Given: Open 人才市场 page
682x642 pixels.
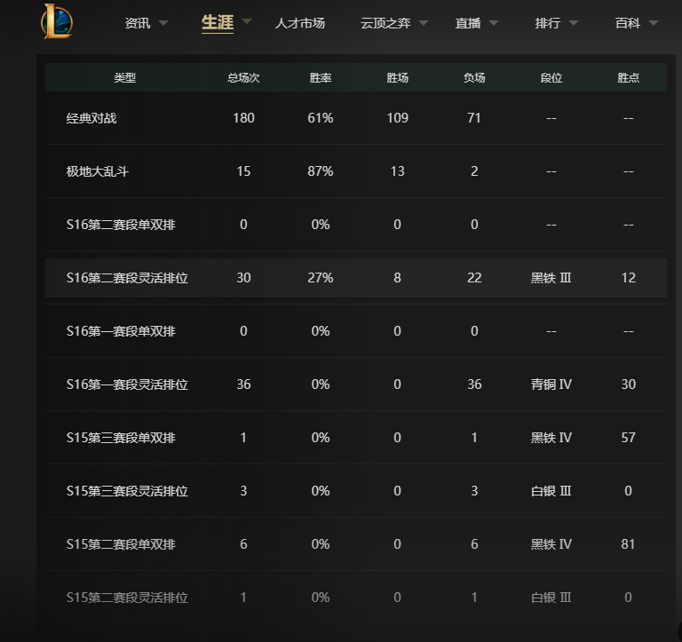Looking at the screenshot, I should [300, 23].
